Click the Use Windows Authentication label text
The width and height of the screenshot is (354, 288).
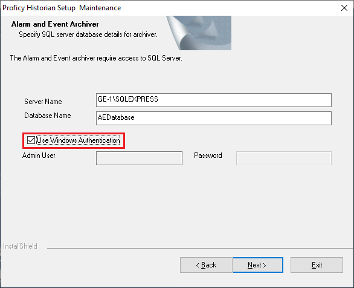[79, 140]
